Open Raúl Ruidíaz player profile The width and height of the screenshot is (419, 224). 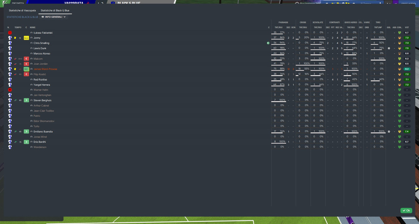(x=40, y=79)
